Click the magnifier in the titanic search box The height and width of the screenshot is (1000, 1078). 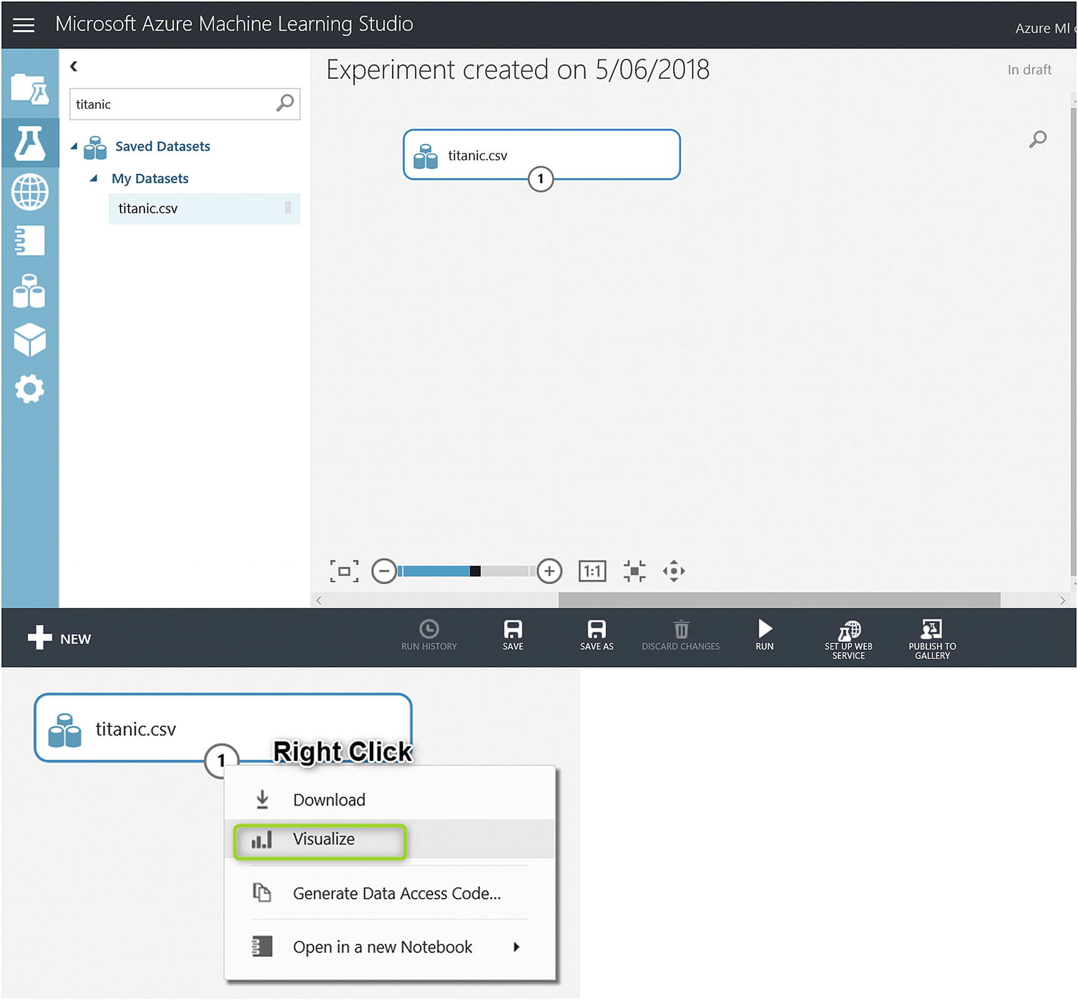coord(285,103)
